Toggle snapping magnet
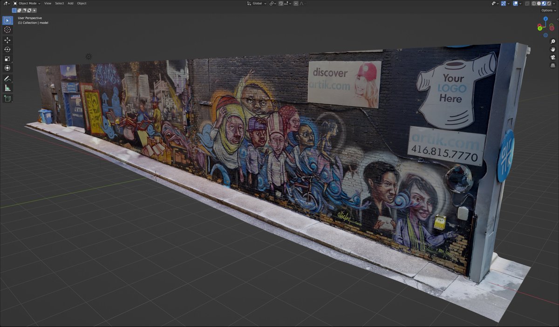The image size is (559, 327). (281, 3)
